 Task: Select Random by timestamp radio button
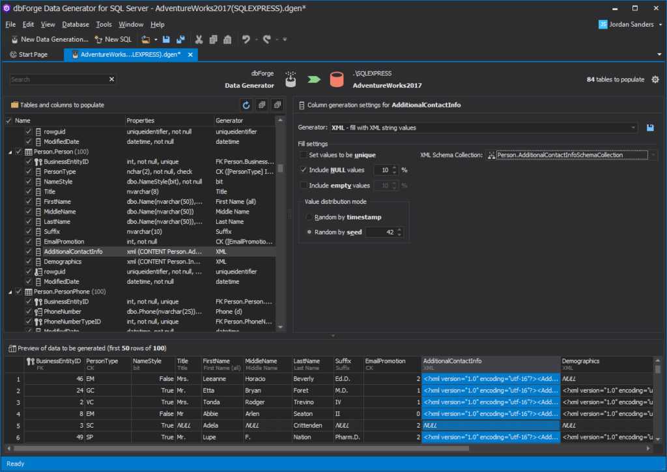coord(309,217)
